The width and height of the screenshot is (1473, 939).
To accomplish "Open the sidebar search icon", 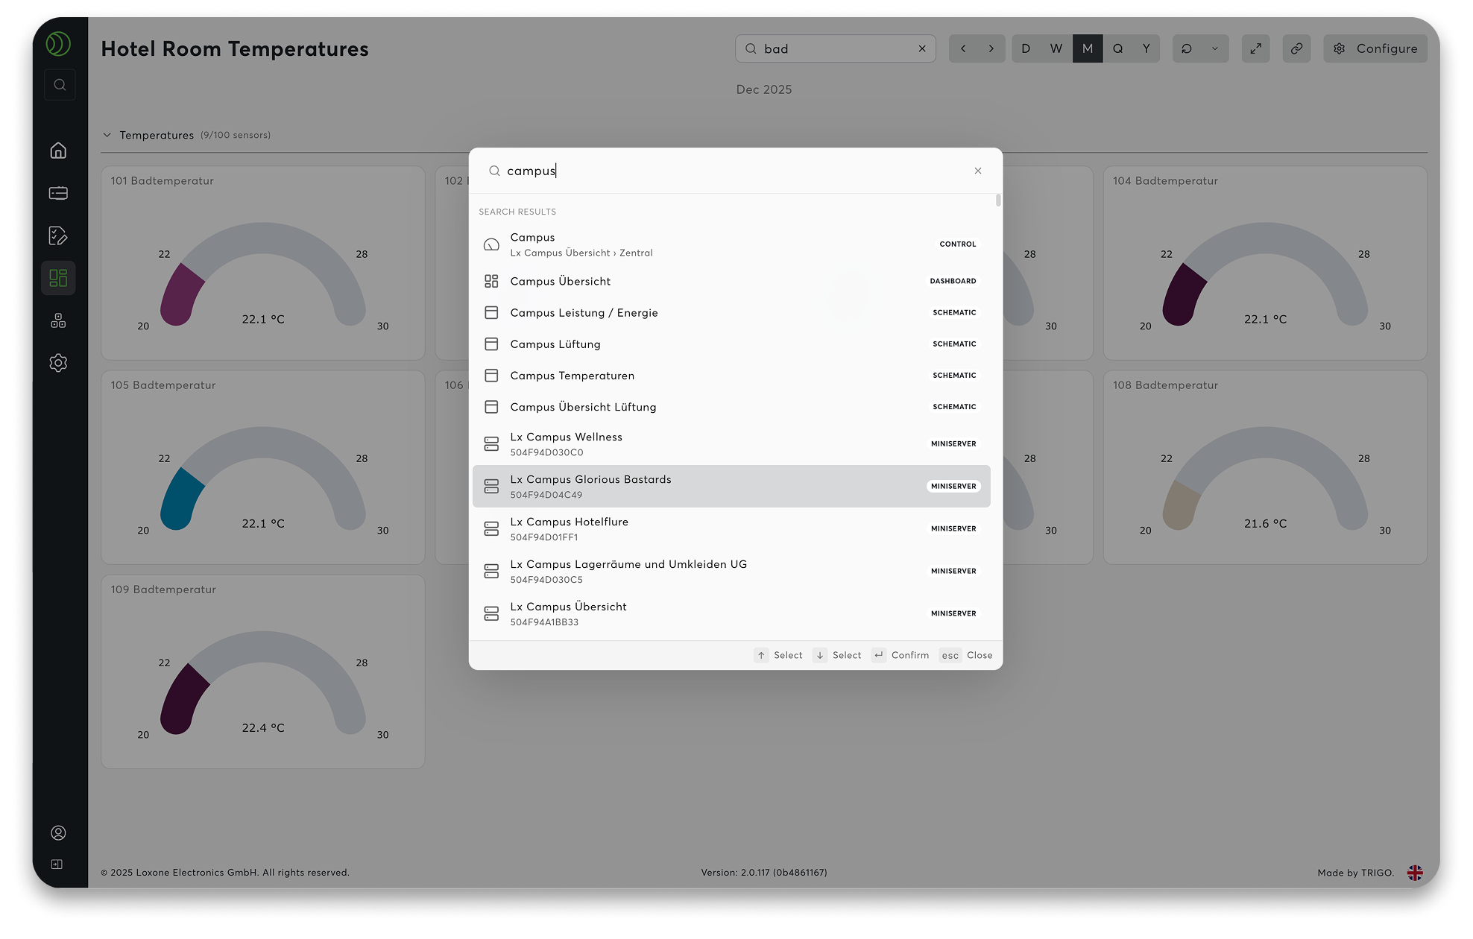I will tap(60, 85).
